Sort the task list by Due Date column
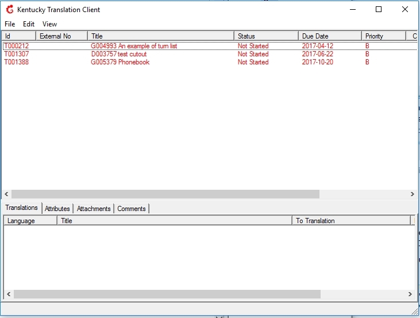The width and height of the screenshot is (420, 318). [330, 36]
